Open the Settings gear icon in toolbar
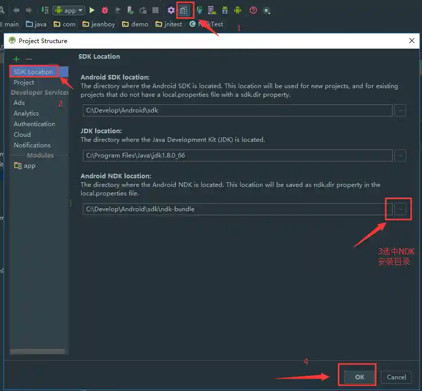 [x=171, y=10]
